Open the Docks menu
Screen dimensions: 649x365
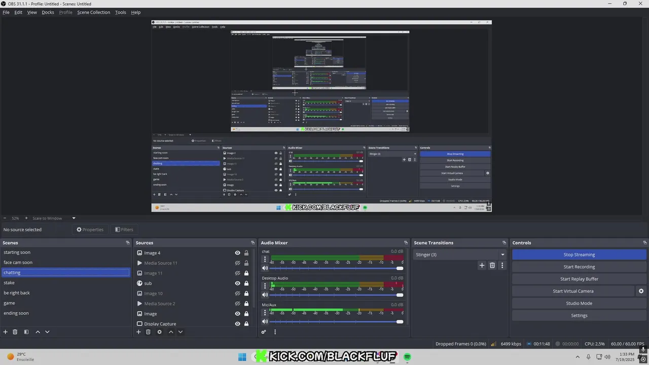(x=48, y=12)
